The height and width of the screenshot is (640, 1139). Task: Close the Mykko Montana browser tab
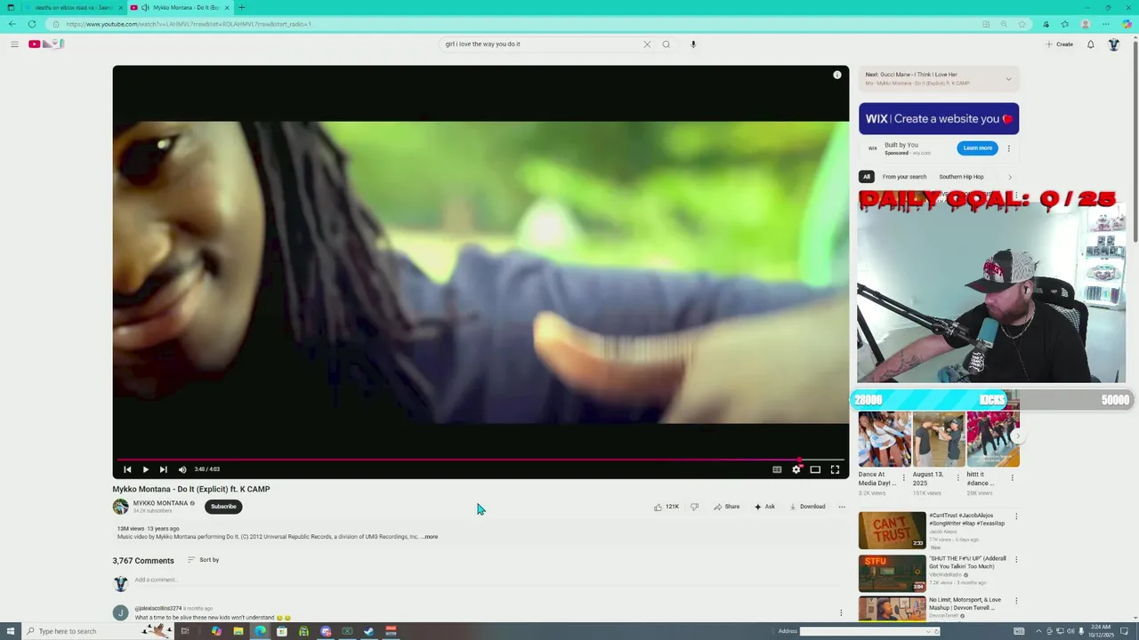point(227,7)
